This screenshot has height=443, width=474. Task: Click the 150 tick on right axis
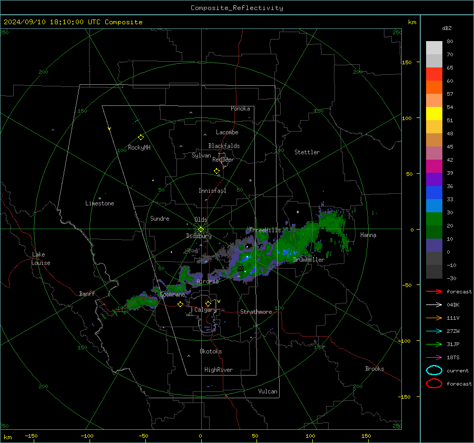point(407,62)
